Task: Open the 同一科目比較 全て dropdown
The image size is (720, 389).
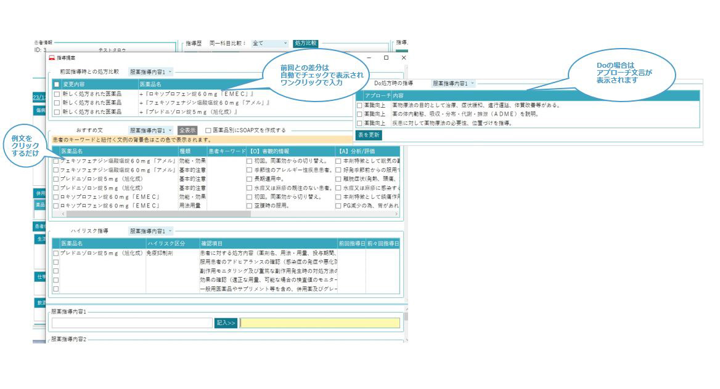Action: 269,43
